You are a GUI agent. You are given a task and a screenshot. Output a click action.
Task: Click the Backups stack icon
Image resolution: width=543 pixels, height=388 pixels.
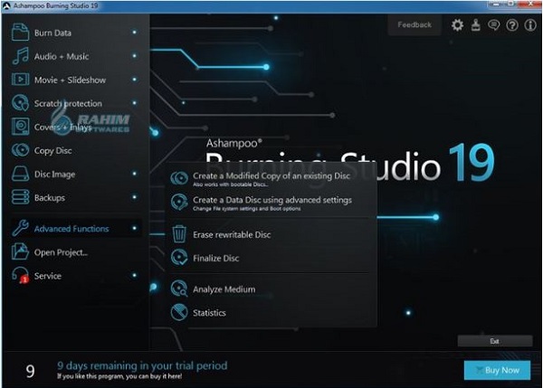(x=20, y=197)
